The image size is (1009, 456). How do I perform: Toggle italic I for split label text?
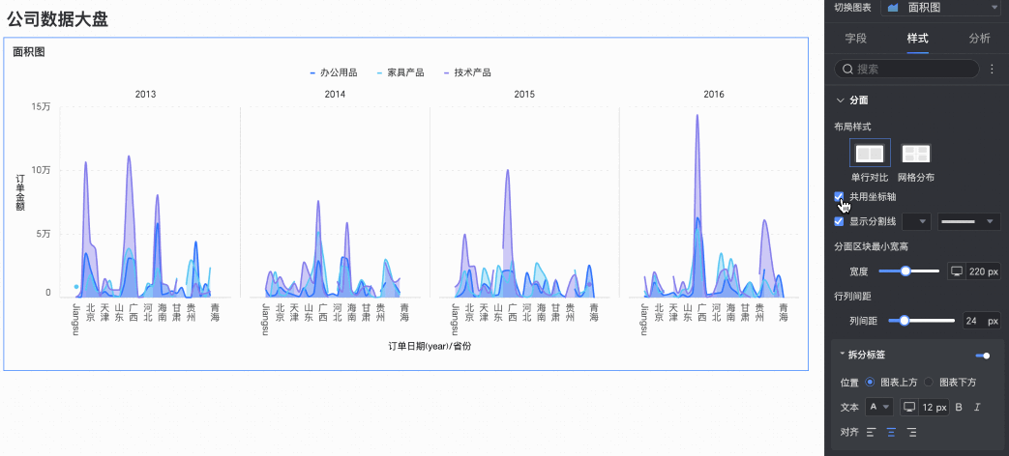coord(977,407)
